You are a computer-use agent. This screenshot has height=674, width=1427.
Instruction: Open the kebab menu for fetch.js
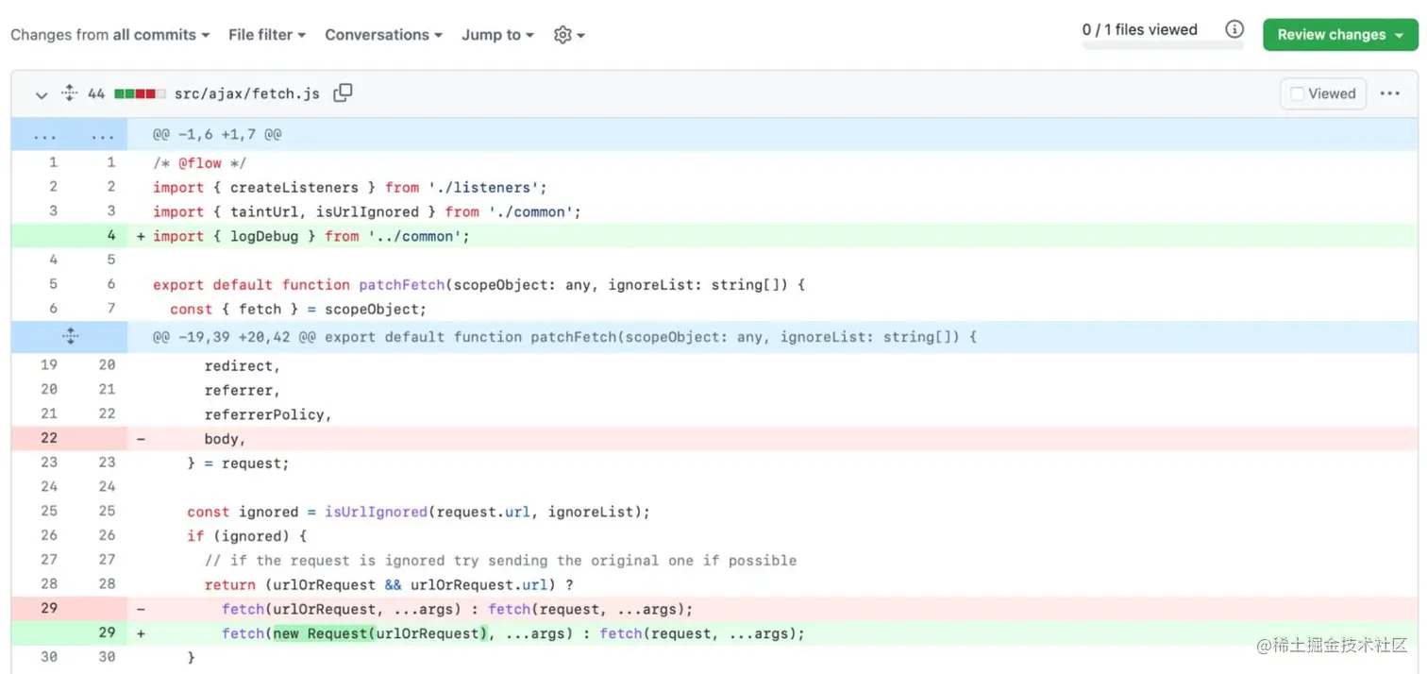point(1390,93)
